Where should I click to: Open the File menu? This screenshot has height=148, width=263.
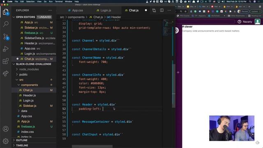[16, 2]
